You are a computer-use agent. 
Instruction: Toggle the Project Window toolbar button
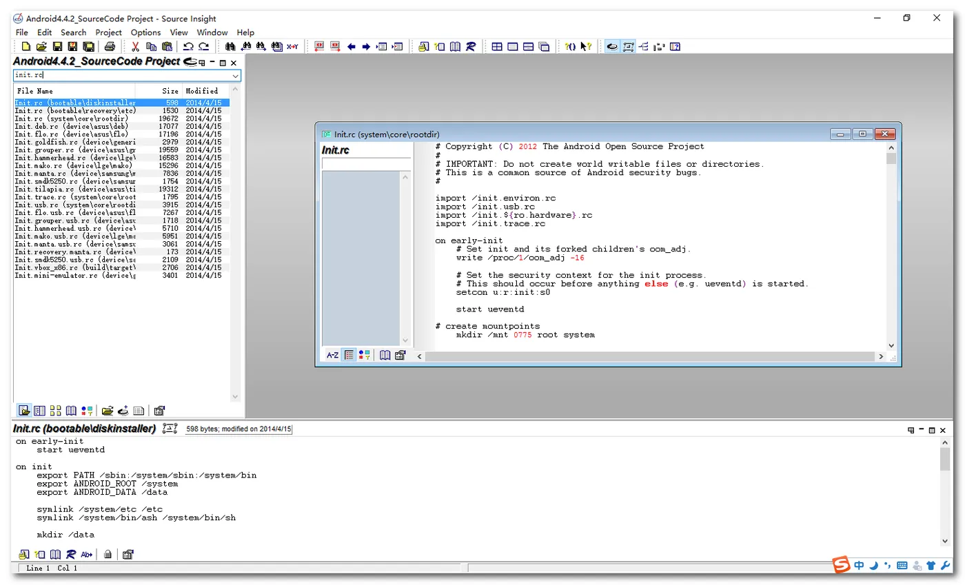[612, 47]
